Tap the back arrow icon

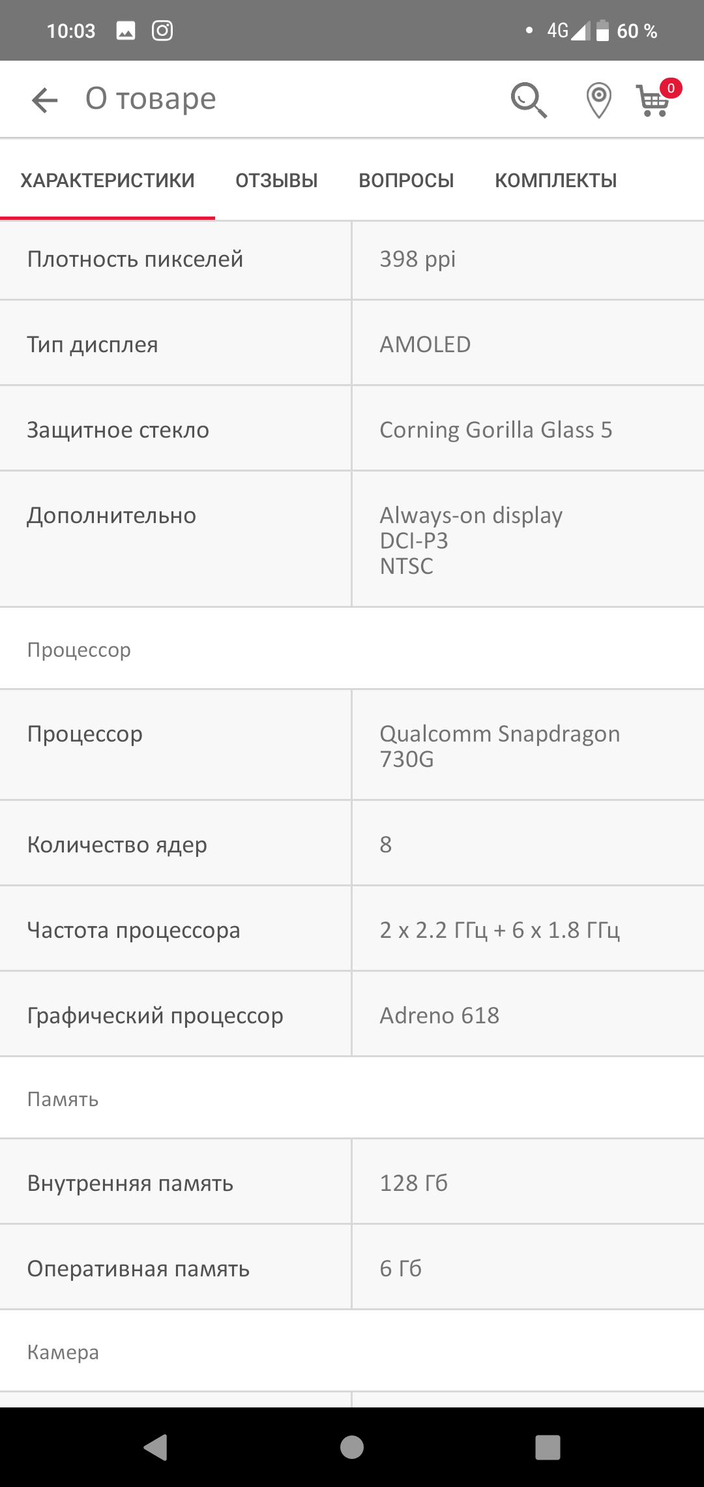click(45, 100)
